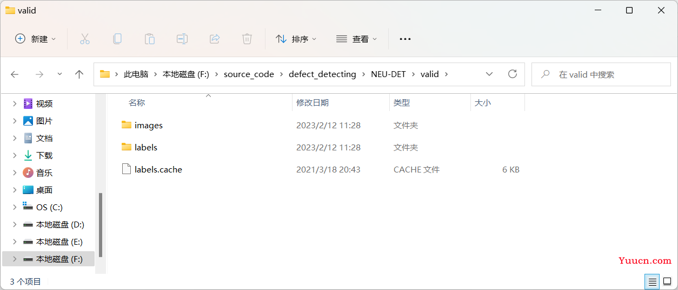The image size is (678, 290).
Task: Click the Refresh button
Action: pos(513,74)
